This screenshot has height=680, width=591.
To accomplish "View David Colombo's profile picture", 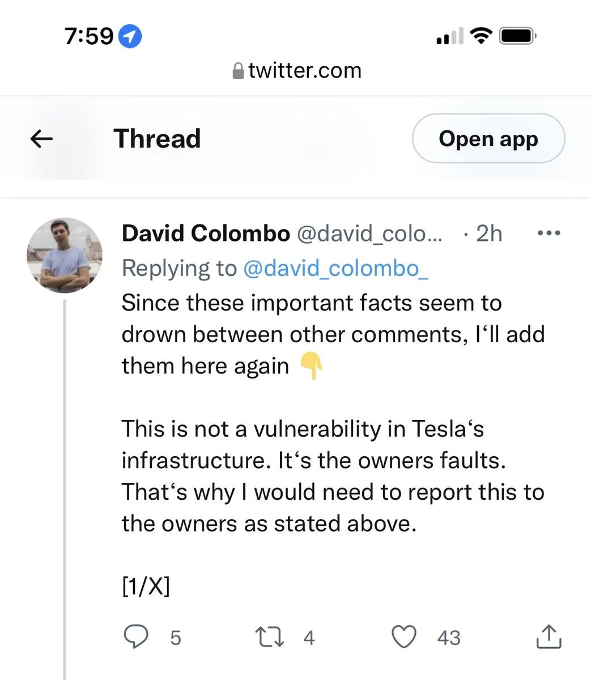I will pos(64,255).
